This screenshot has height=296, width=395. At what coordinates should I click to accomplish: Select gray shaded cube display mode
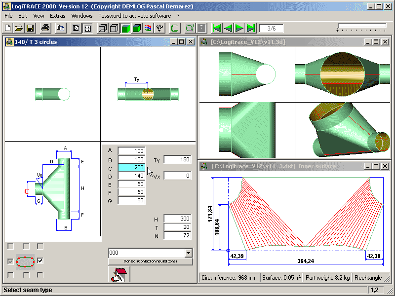pyautogui.click(x=114, y=28)
